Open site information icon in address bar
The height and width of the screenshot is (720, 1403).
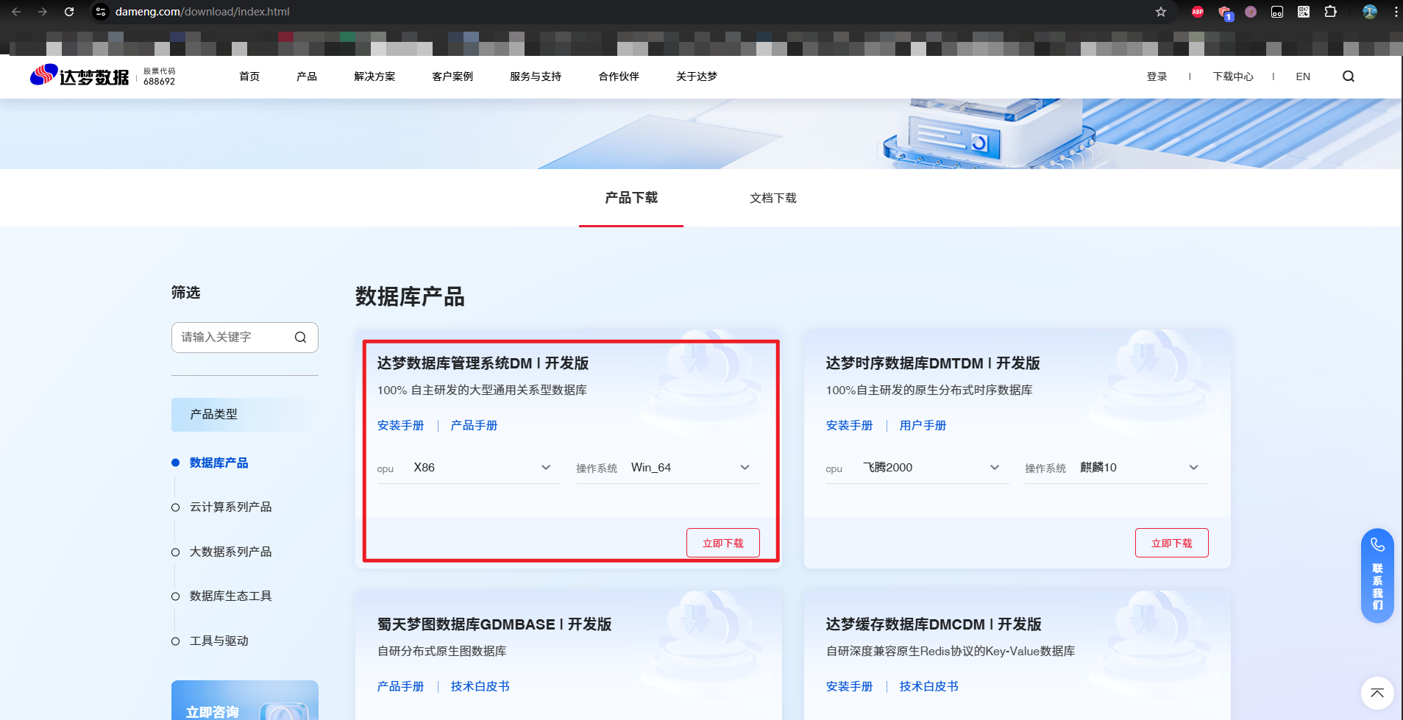tap(101, 12)
